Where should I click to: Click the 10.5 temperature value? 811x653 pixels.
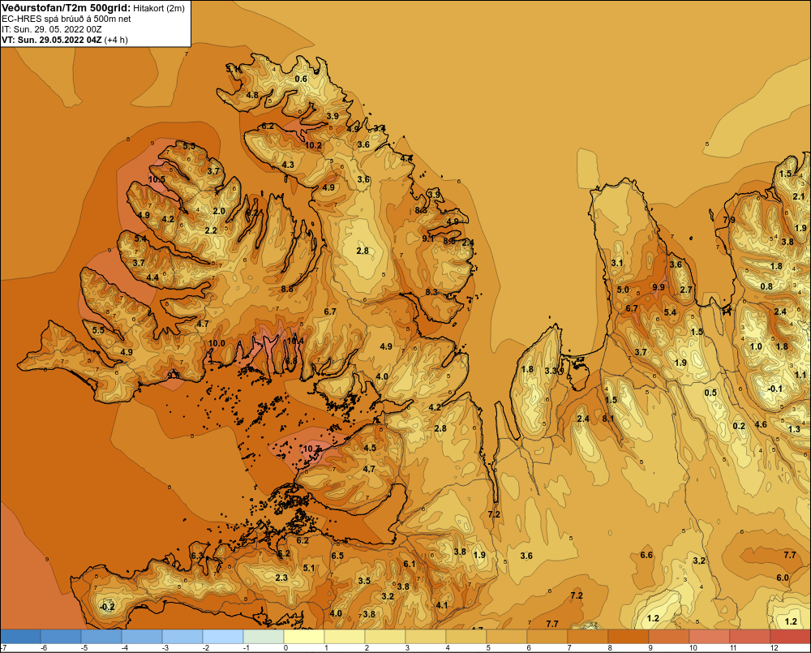pos(157,179)
